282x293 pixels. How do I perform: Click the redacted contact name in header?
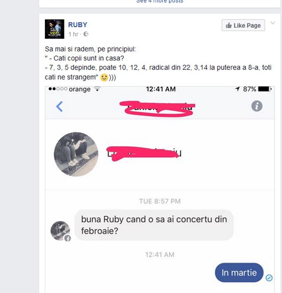coord(158,108)
